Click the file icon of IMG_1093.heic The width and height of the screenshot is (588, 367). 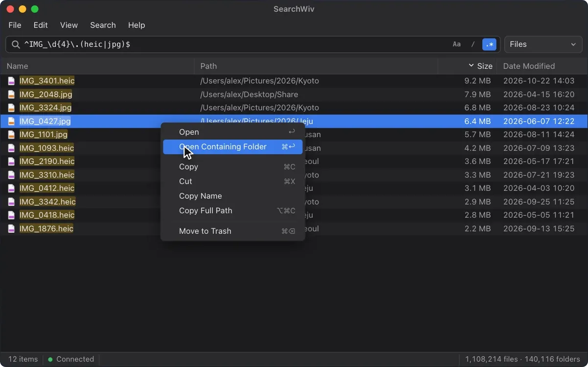11,148
